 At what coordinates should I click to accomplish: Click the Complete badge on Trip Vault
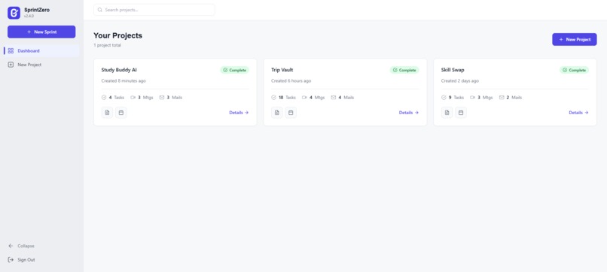(x=404, y=70)
